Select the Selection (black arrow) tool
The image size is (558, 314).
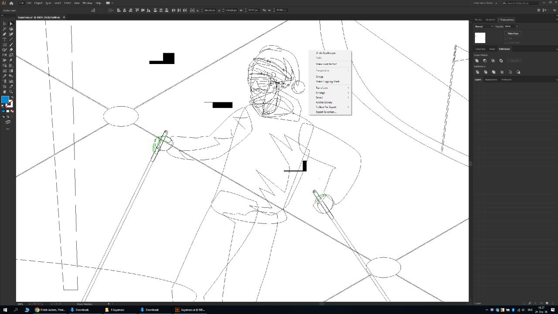coord(4,24)
